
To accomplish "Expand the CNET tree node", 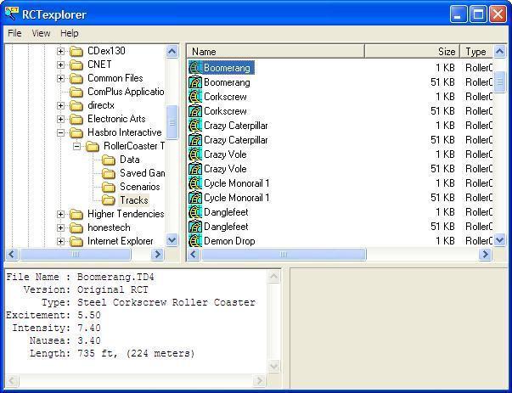I will coord(60,65).
